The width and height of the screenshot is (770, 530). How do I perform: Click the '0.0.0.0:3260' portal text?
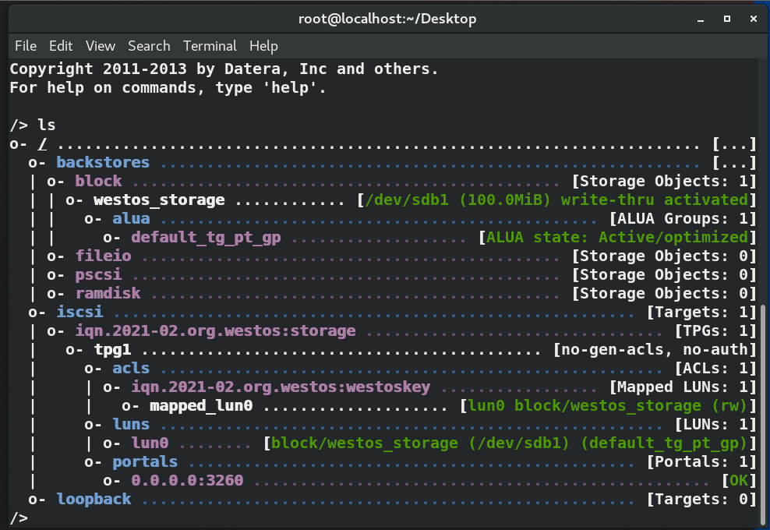tap(187, 480)
